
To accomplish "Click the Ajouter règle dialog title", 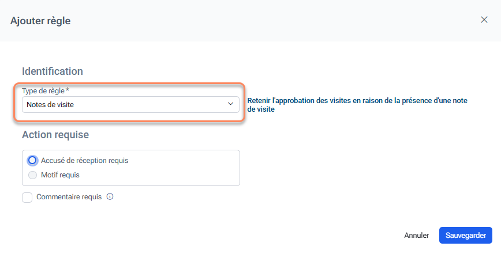I will 40,21.
